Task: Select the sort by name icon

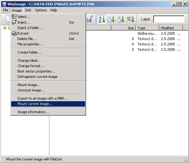Action: click(x=102, y=19)
